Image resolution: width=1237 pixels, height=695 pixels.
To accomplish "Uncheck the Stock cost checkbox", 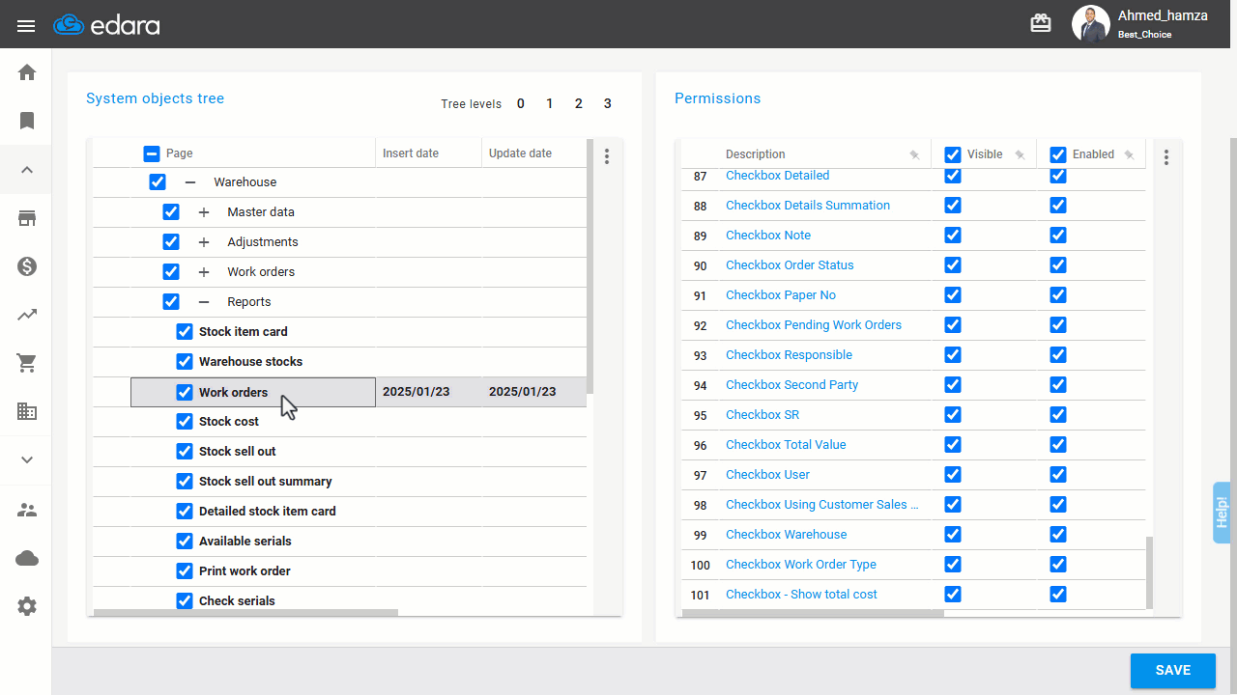I will (x=185, y=422).
